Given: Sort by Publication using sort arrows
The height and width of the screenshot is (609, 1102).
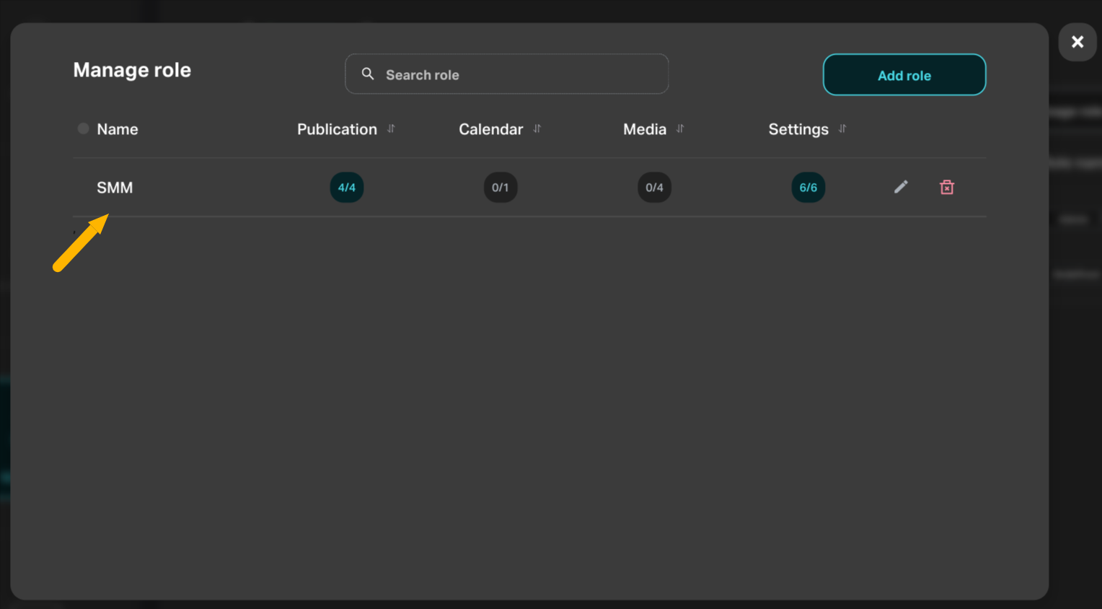Looking at the screenshot, I should (391, 128).
